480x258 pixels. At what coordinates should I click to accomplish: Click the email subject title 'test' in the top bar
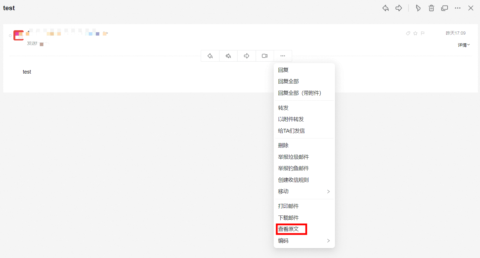pos(9,8)
